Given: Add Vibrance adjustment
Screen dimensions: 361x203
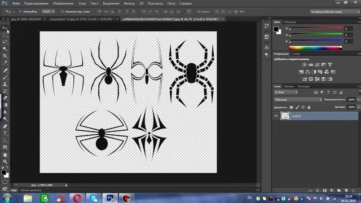Looking at the screenshot, I should pos(330,65).
